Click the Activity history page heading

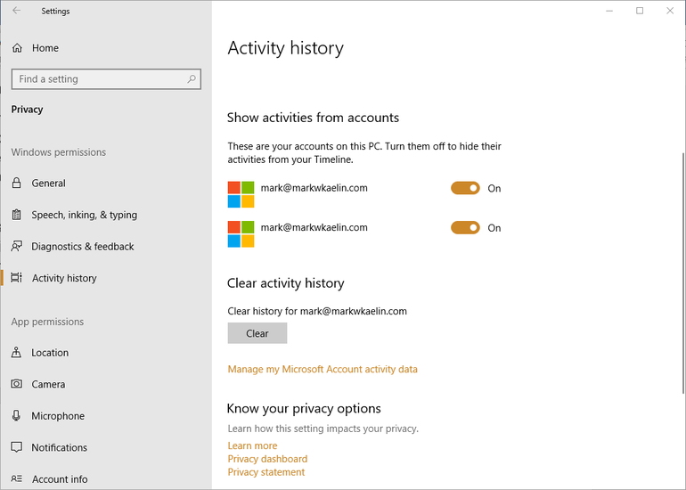pyautogui.click(x=286, y=48)
